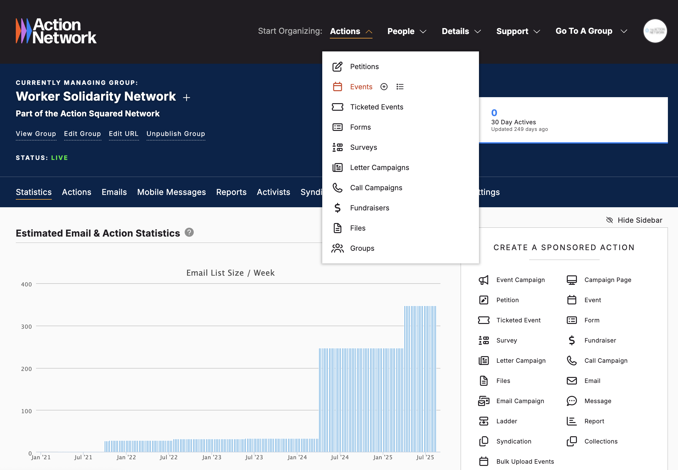Image resolution: width=678 pixels, height=470 pixels.
Task: Switch to the Statistics tab
Action: [x=34, y=192]
